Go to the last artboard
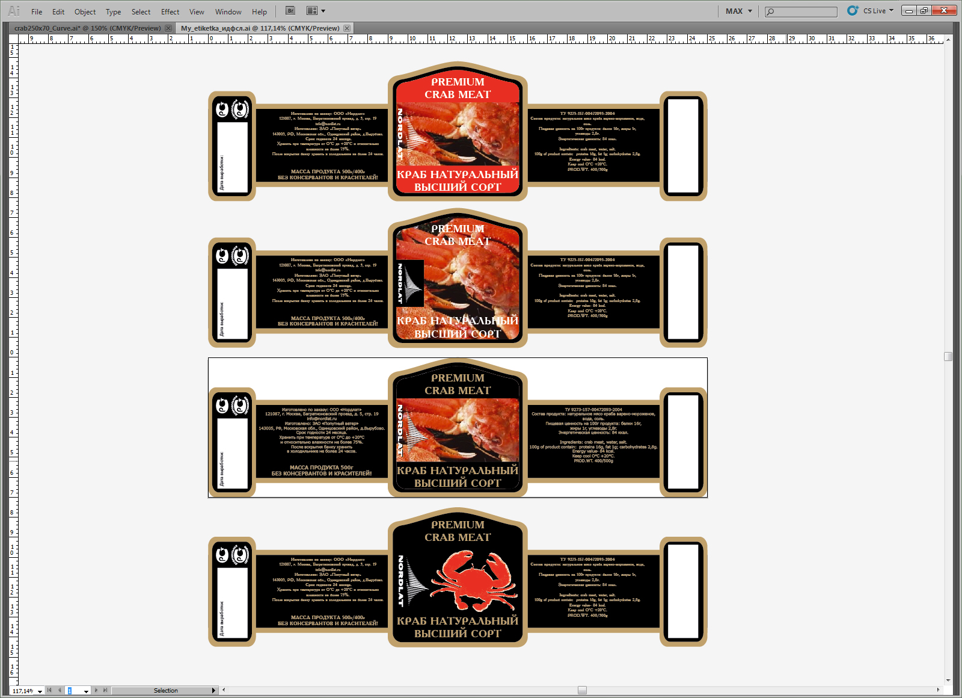 click(105, 690)
